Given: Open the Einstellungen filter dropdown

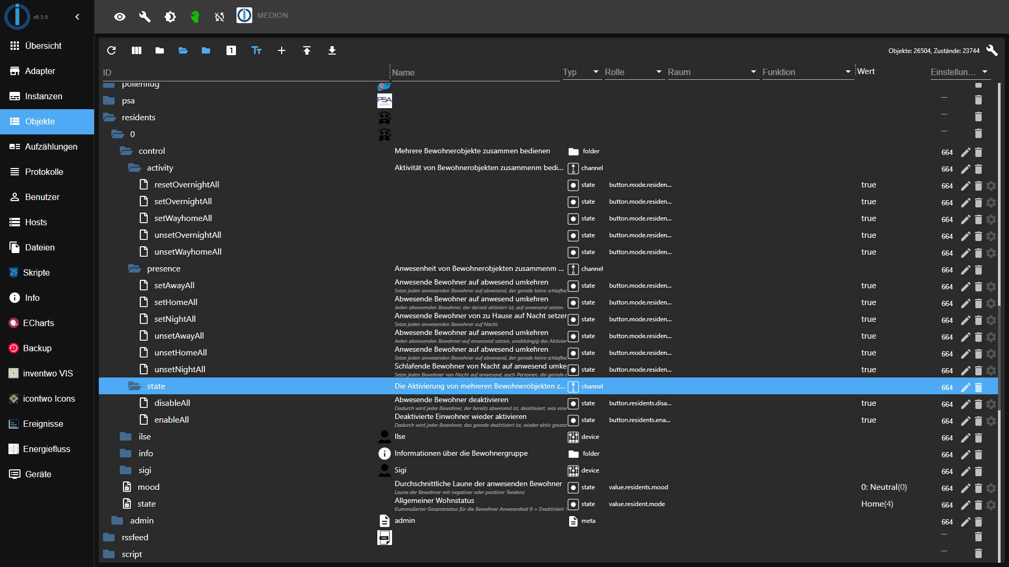Looking at the screenshot, I should 960,72.
